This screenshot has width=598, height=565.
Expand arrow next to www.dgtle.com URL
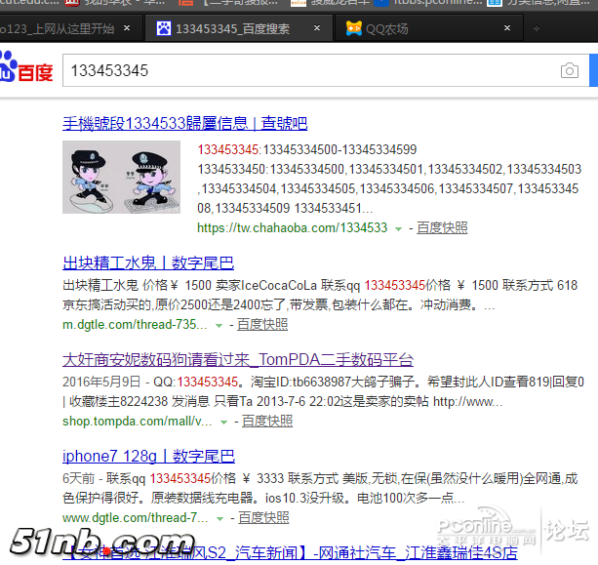219,519
